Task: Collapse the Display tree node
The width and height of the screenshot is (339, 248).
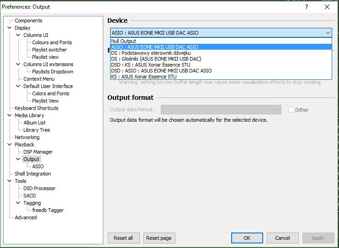Action: coord(9,28)
